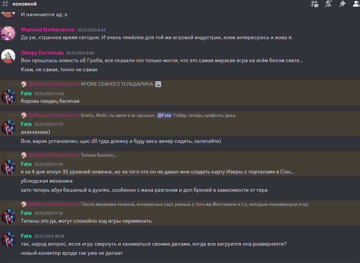Open image attachment icon in ТЕЛЬДАРИНА reply
The height and width of the screenshot is (263, 360).
click(x=158, y=84)
